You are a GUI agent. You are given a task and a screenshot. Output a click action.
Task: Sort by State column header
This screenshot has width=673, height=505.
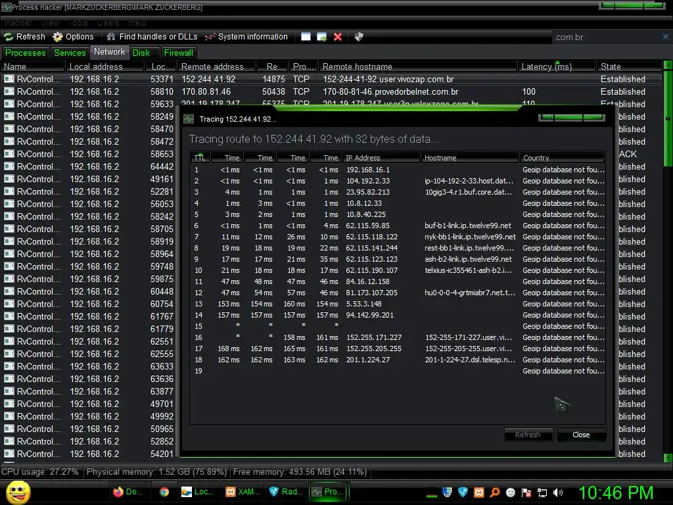629,66
